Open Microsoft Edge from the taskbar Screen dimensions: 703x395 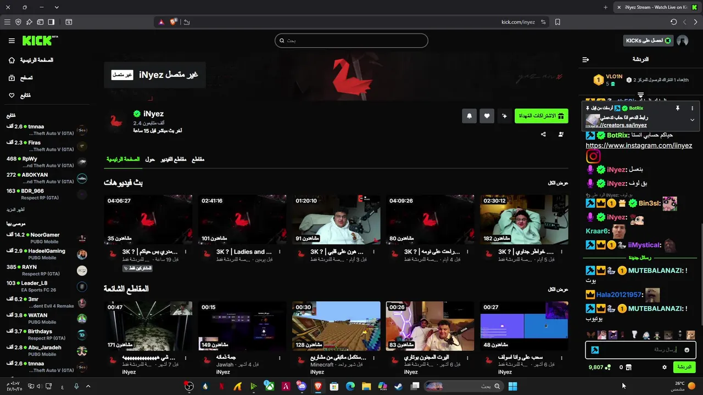coord(350,386)
